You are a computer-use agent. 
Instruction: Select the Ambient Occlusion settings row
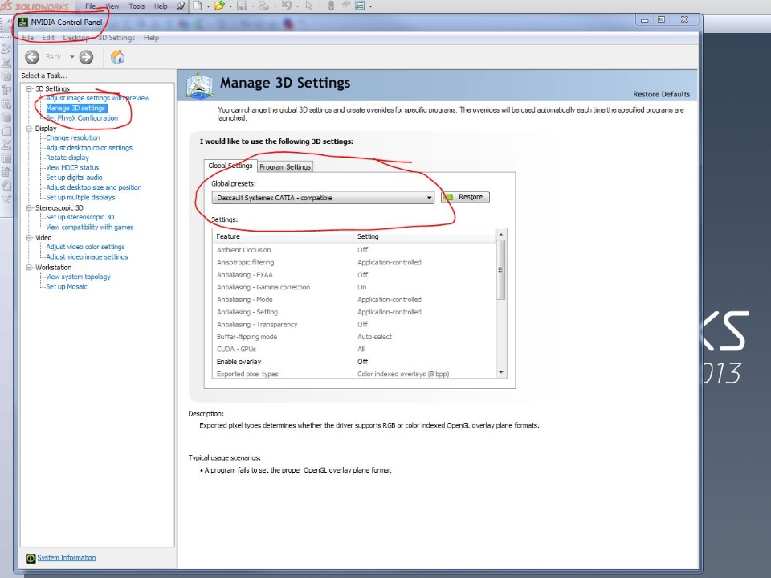[x=354, y=250]
